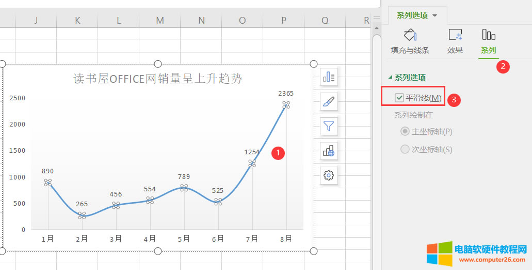The width and height of the screenshot is (532, 270).
Task: Select the 主坐标轴 primary axis radio button
Action: [405, 132]
